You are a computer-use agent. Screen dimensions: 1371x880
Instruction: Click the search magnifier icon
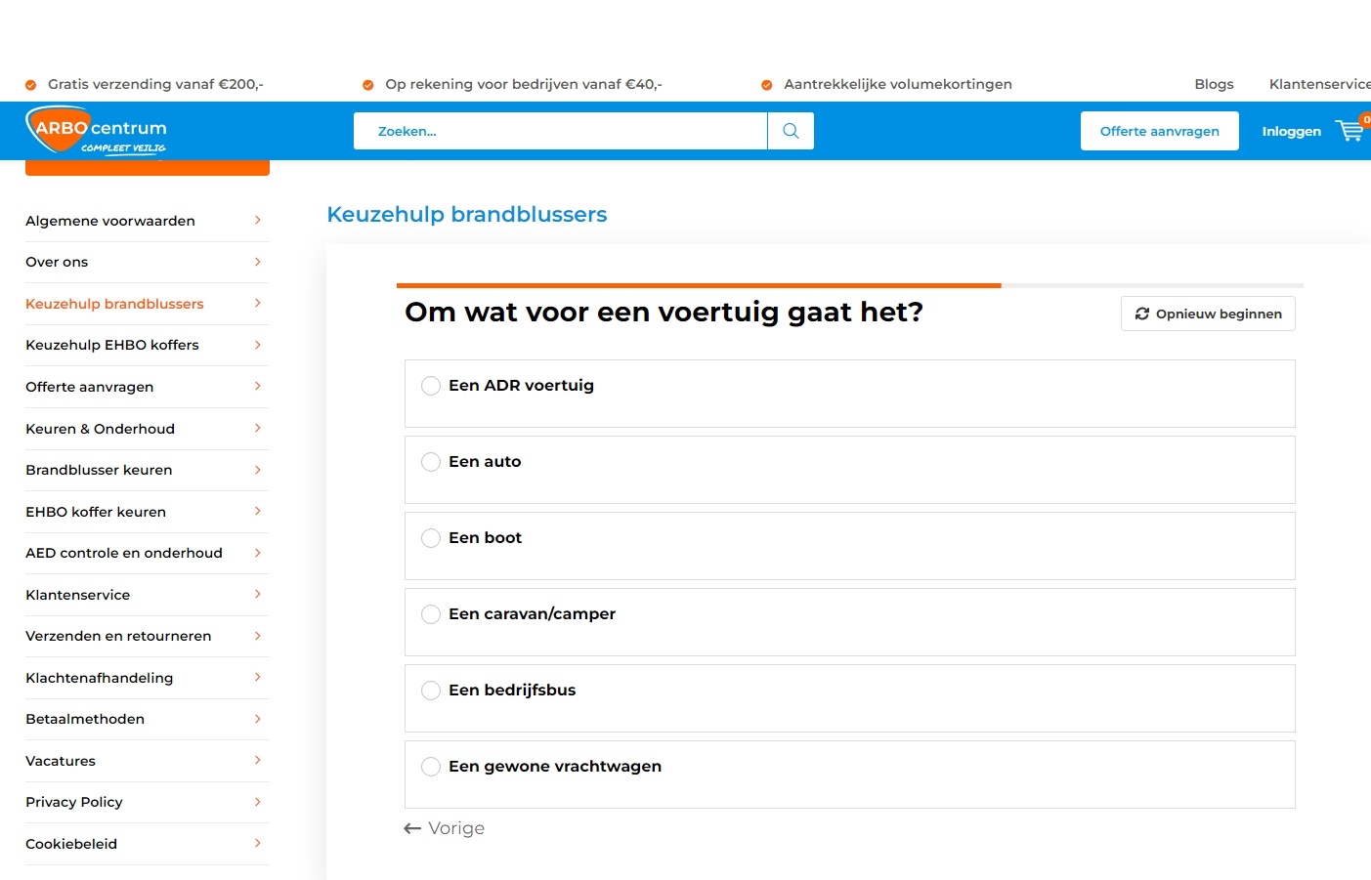point(791,131)
